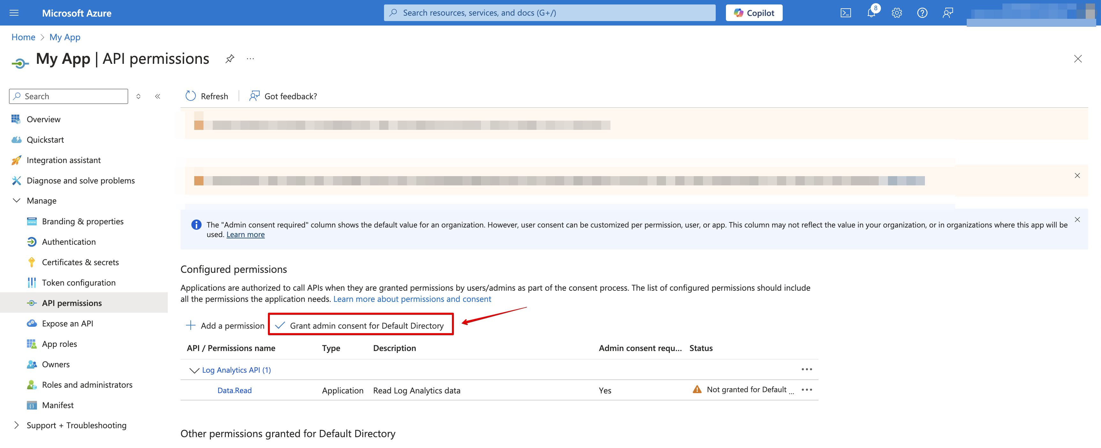Open the Manifest editor
This screenshot has height=448, width=1101.
click(x=58, y=405)
